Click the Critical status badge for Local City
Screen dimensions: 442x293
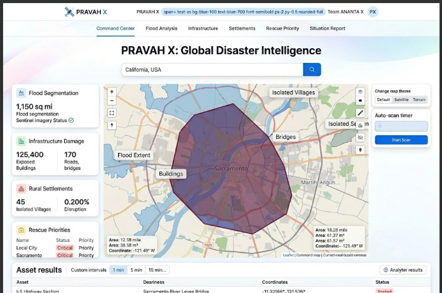click(65, 248)
